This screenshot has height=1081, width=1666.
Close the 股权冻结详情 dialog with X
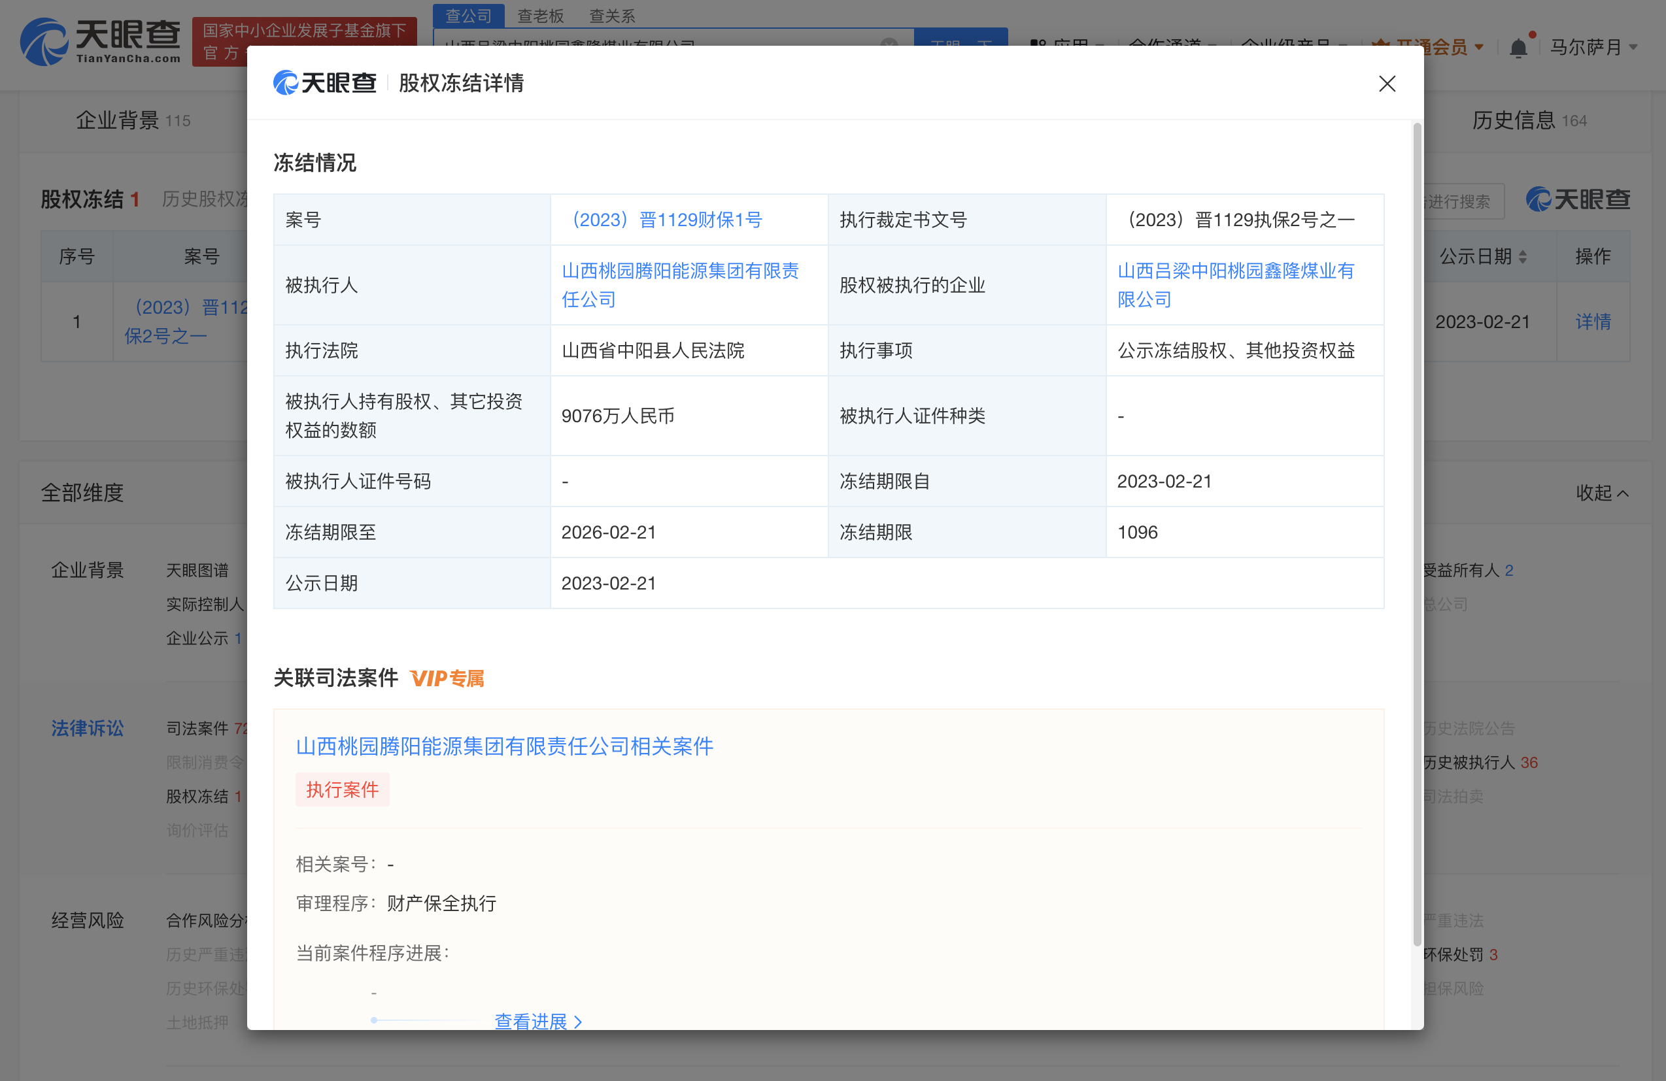tap(1386, 84)
